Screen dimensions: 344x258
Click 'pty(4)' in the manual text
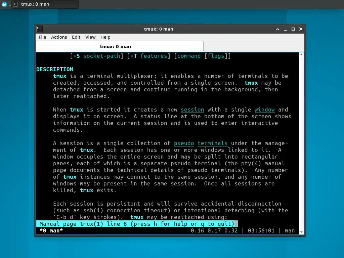pyautogui.click(x=251, y=164)
